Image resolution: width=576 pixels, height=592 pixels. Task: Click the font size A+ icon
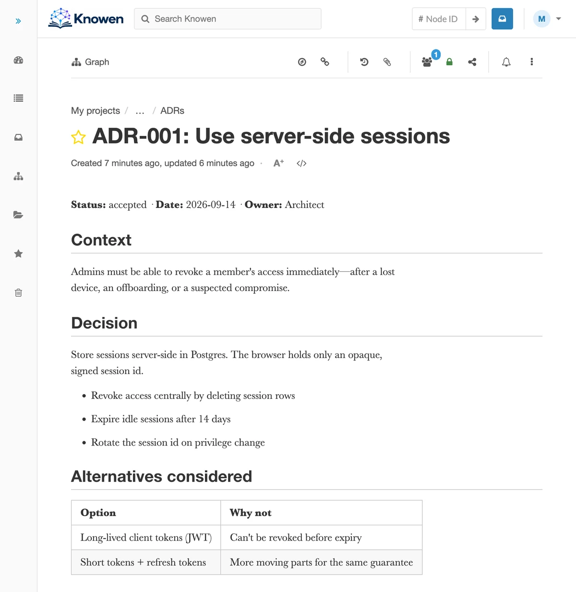coord(278,163)
